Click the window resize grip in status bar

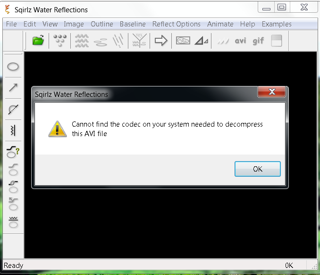click(x=314, y=266)
